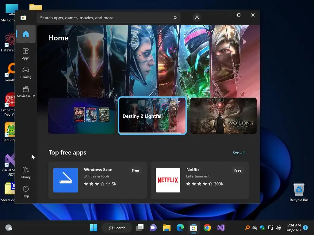Click the Netflix 309K rating
The width and height of the screenshot is (314, 235).
205,184
